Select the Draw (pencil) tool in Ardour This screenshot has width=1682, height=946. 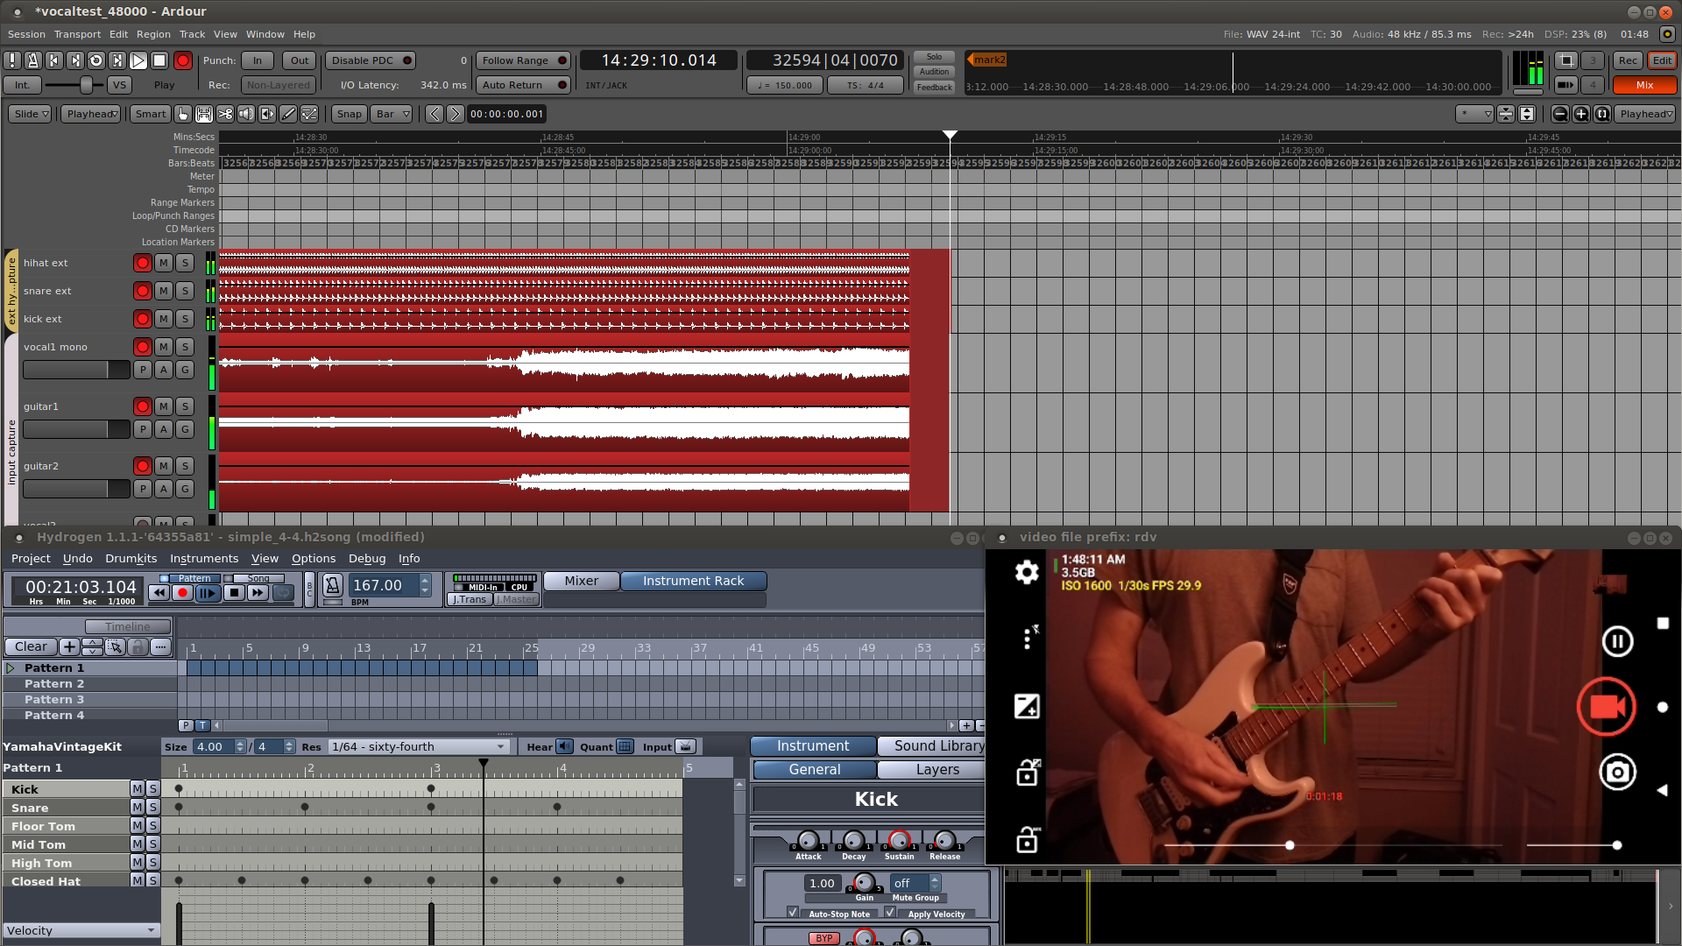coord(288,114)
